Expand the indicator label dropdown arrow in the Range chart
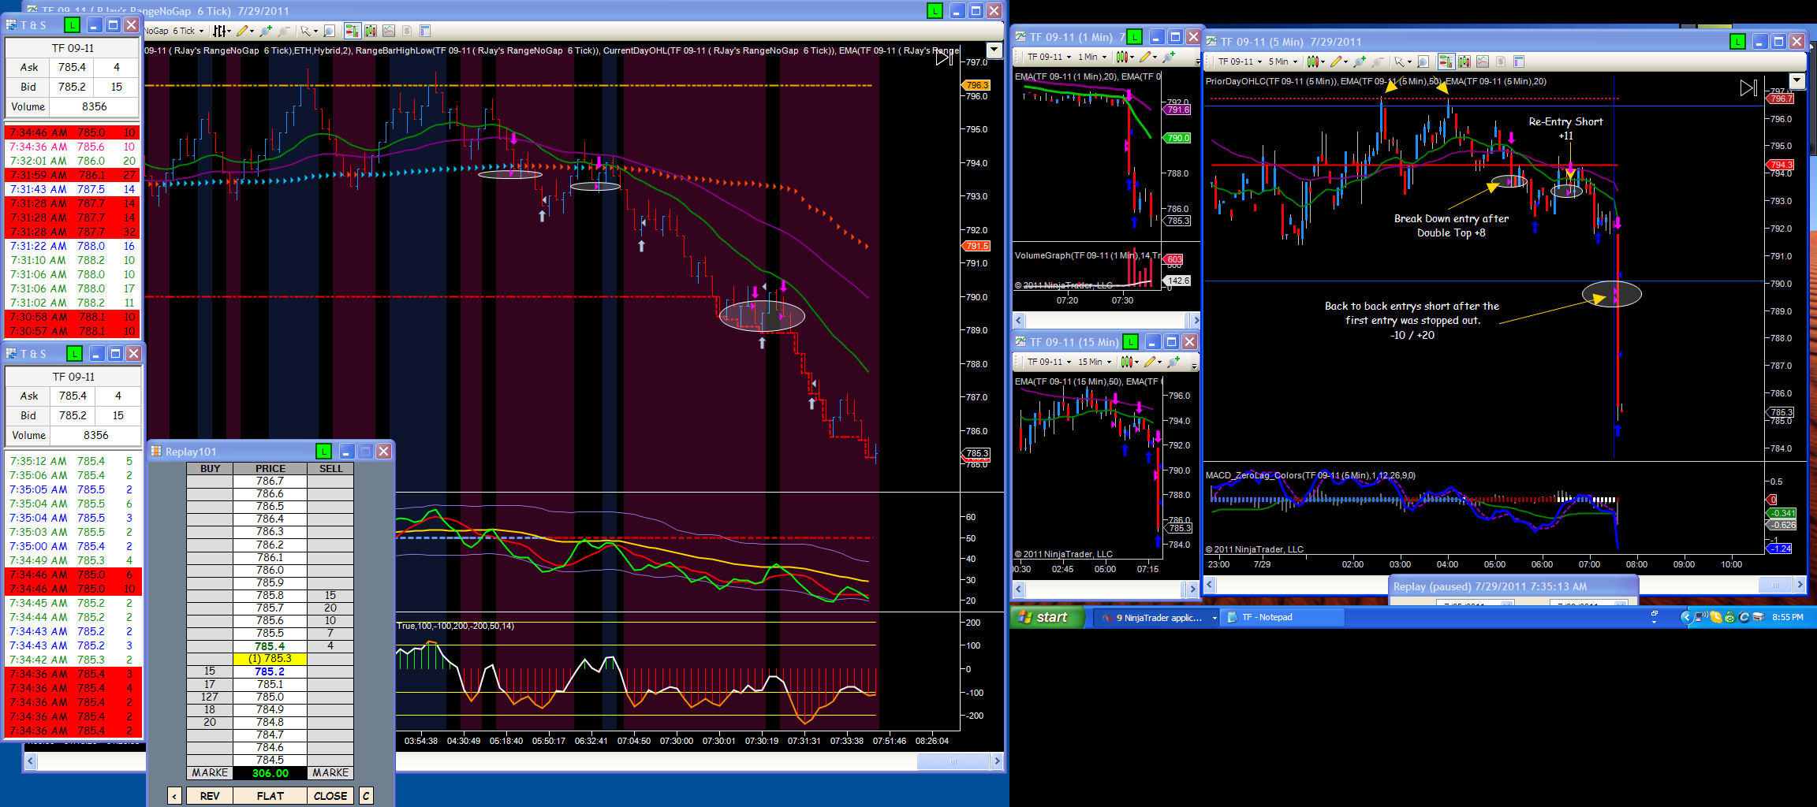The image size is (1817, 807). pyautogui.click(x=994, y=50)
